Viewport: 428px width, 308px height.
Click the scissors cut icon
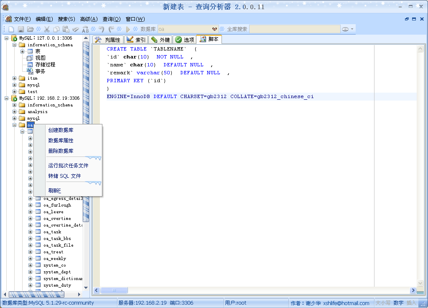point(47,29)
